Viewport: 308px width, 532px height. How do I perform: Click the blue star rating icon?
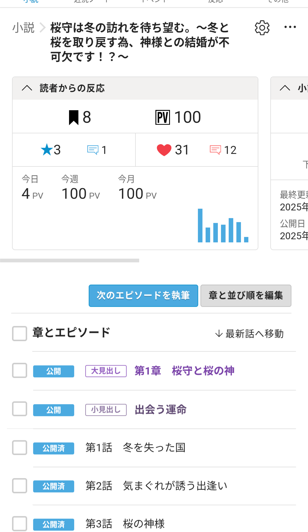[47, 150]
